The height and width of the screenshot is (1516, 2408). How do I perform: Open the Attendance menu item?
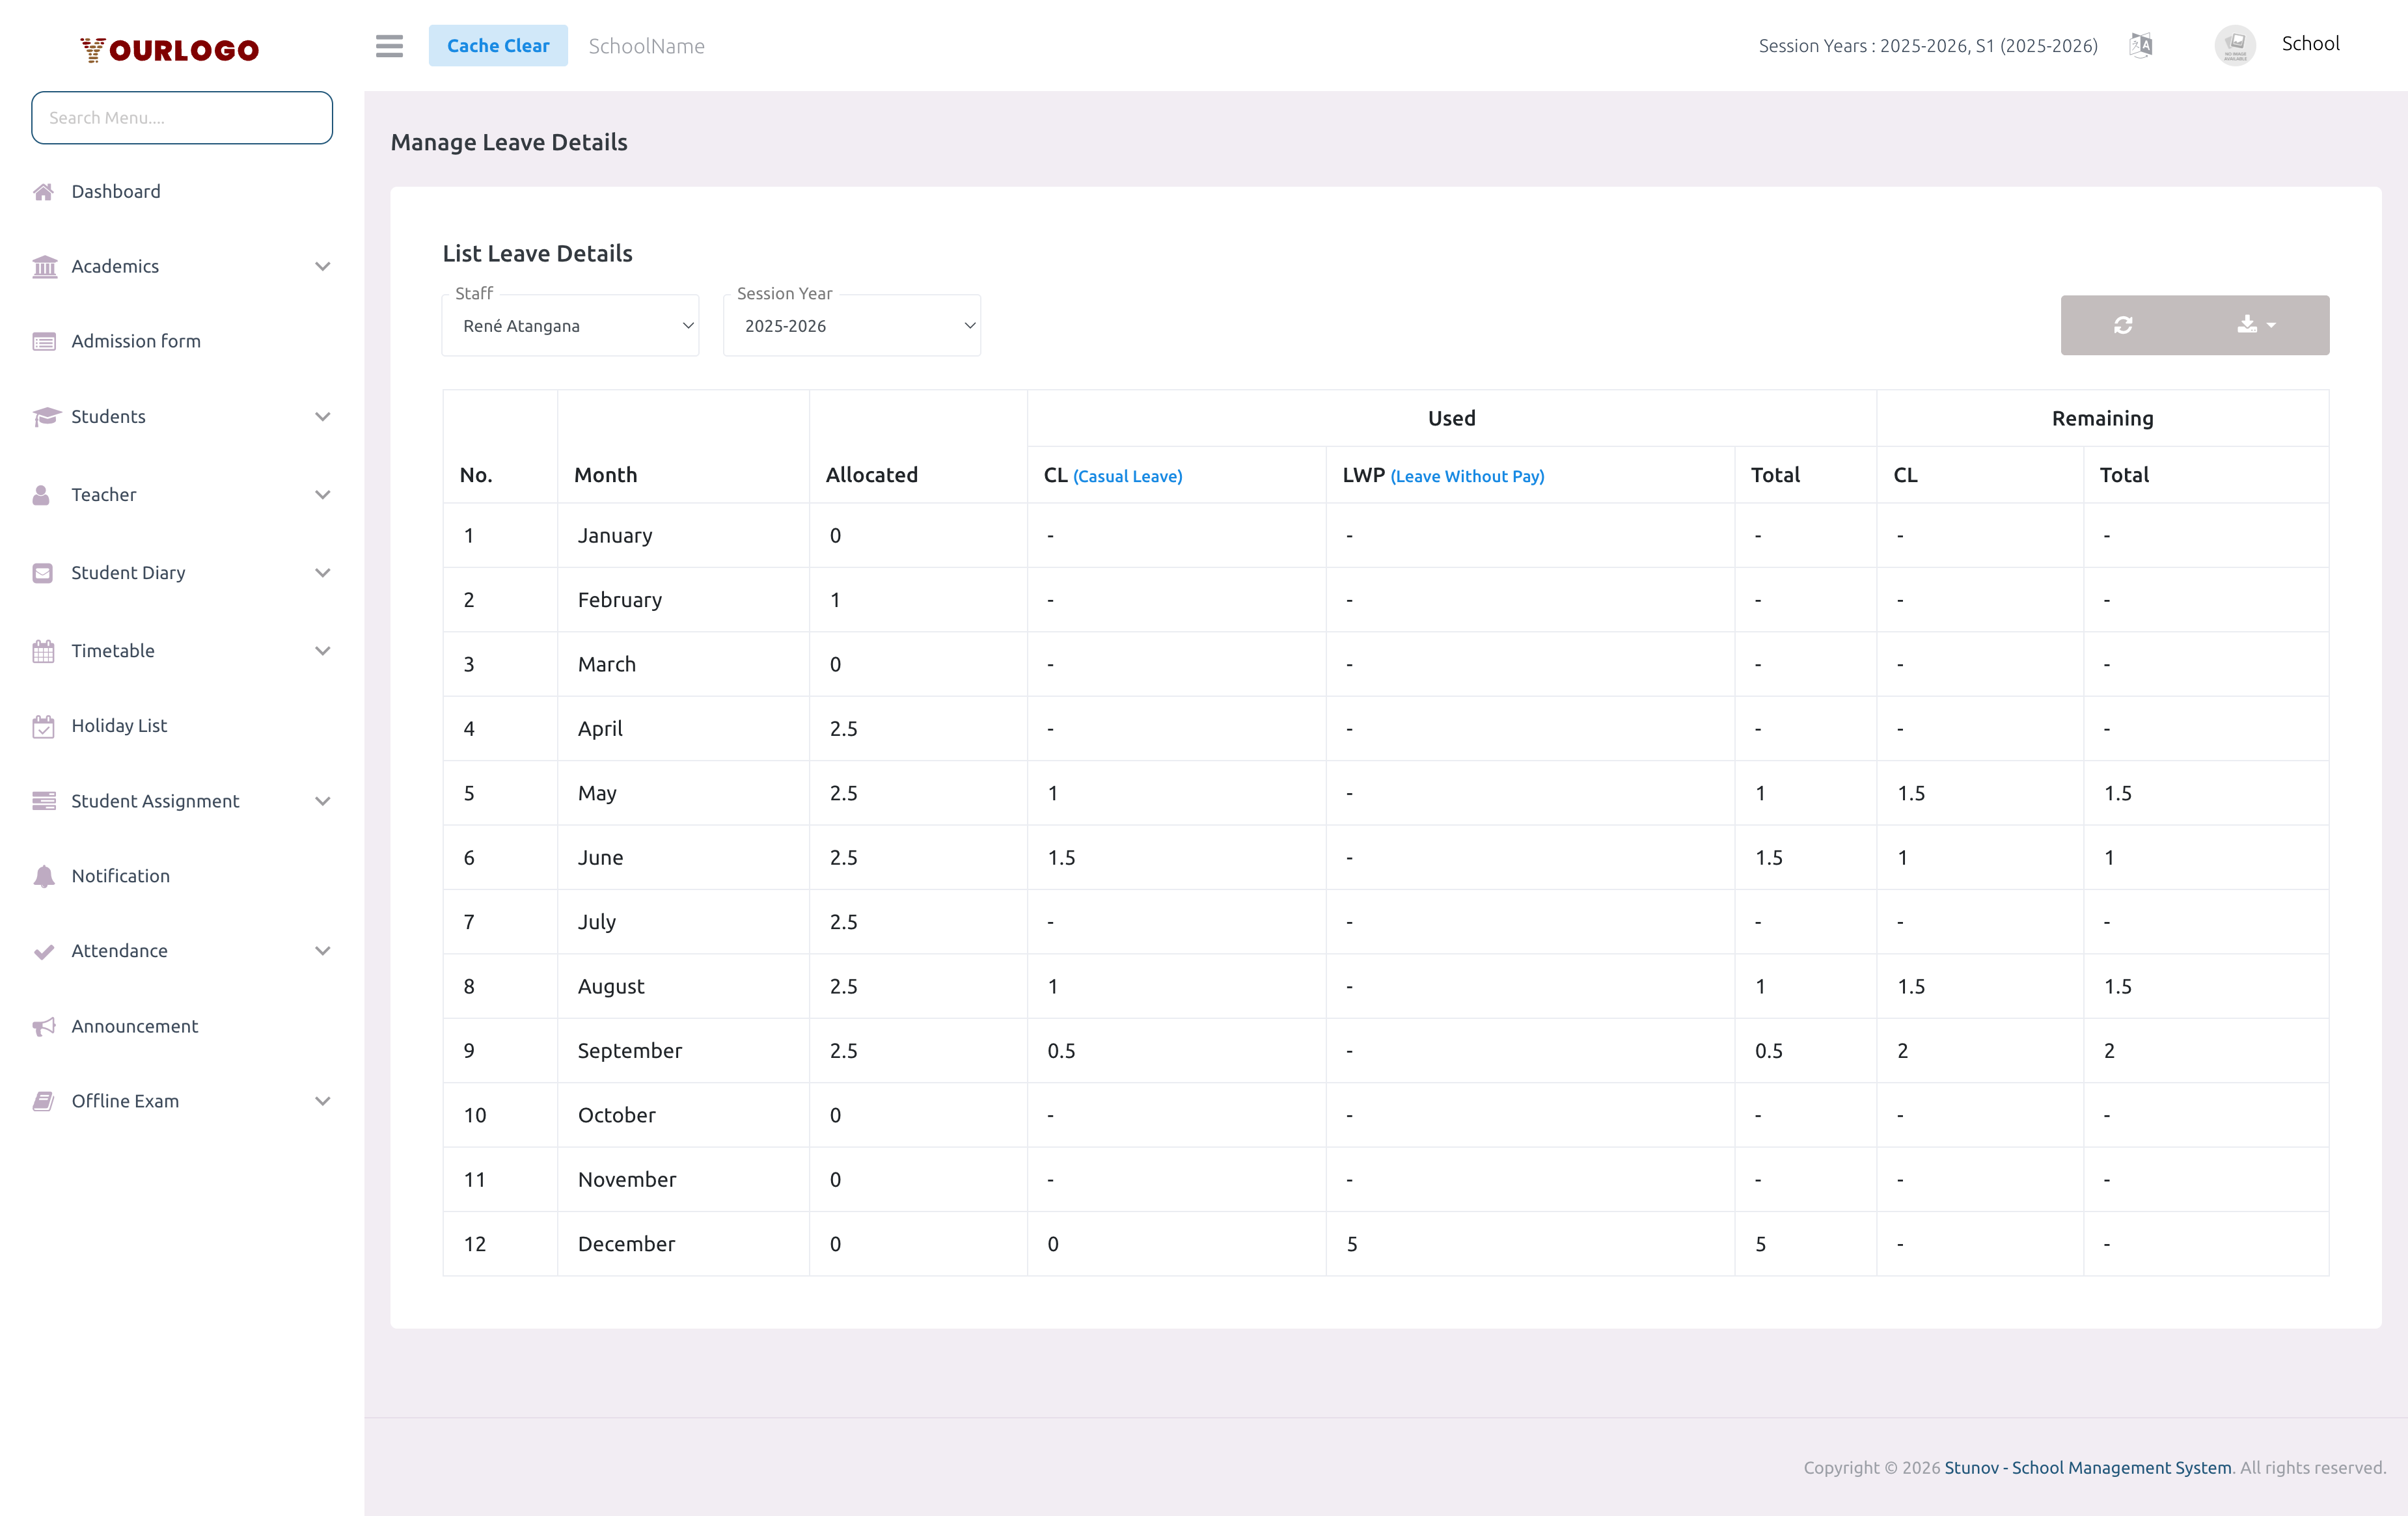119,951
